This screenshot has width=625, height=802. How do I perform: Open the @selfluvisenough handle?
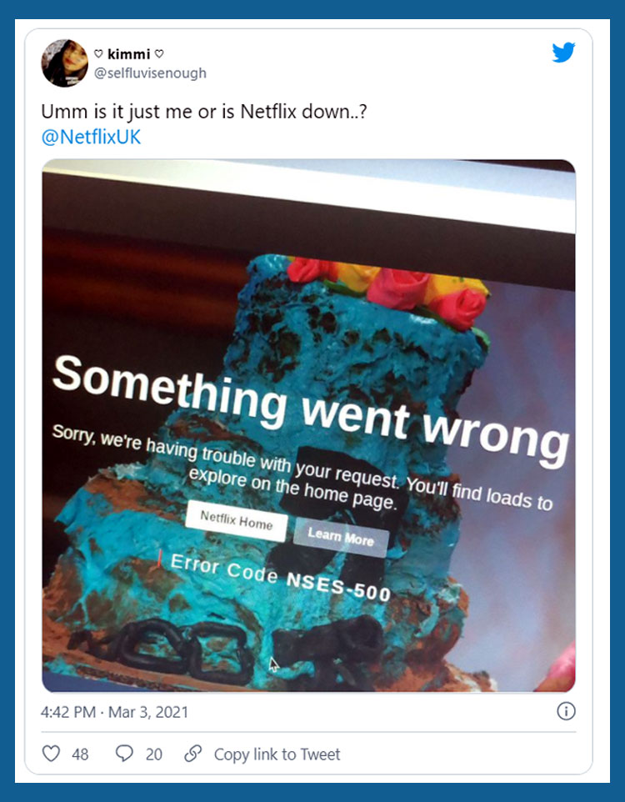(x=150, y=73)
